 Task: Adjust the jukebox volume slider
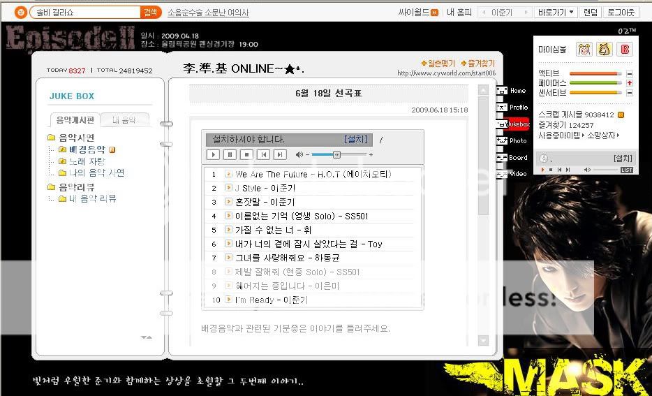click(336, 154)
